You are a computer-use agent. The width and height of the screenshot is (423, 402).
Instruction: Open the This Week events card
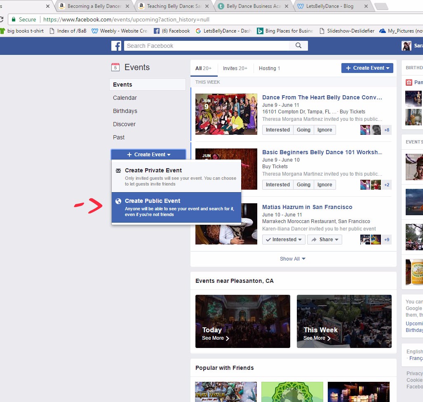(344, 321)
